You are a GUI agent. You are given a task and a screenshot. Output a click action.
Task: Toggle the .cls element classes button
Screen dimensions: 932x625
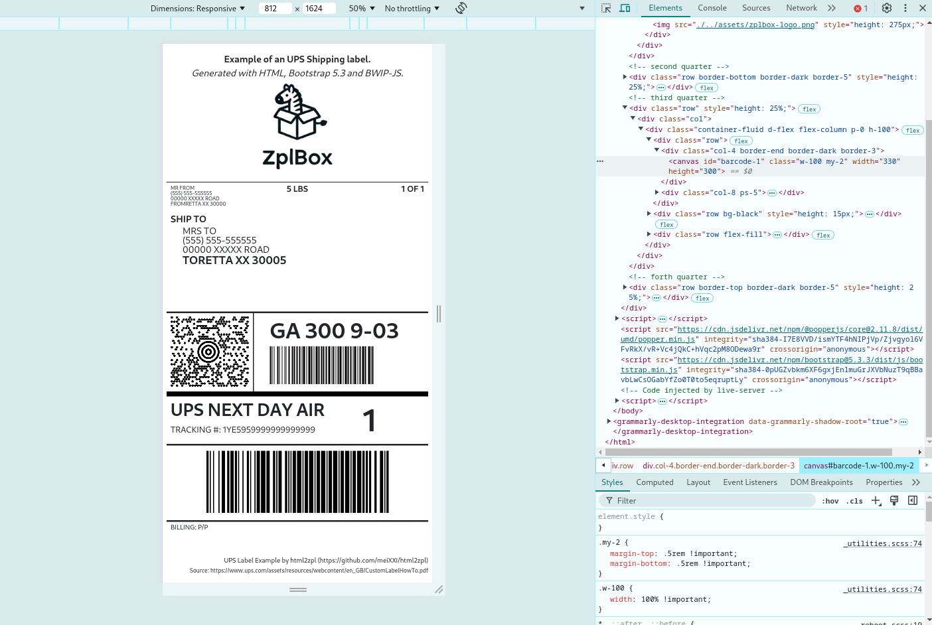pos(854,501)
